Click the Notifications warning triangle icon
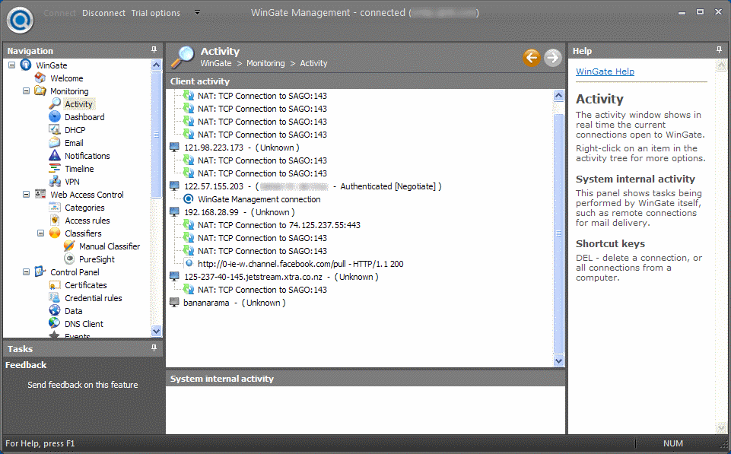This screenshot has width=731, height=454. coord(55,156)
